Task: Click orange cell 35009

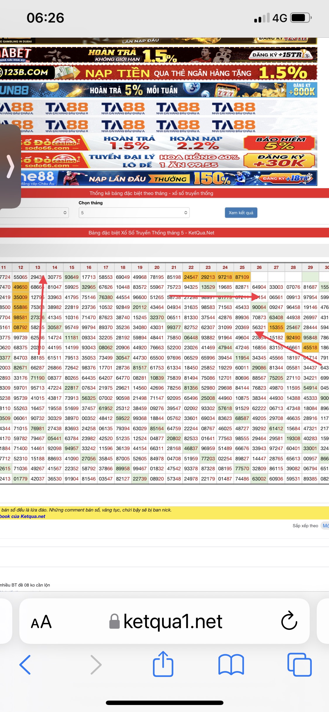Action: click(x=20, y=297)
